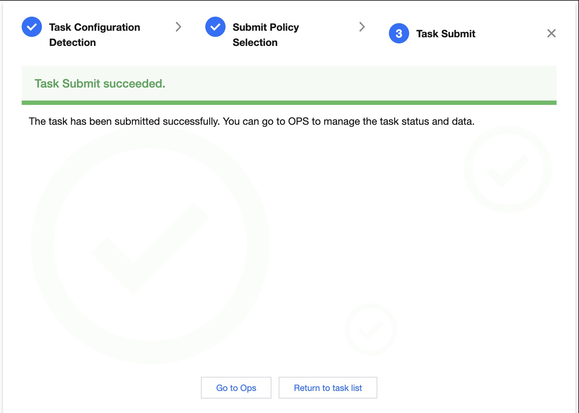The height and width of the screenshot is (413, 579).
Task: Select the Task Configuration Detection step label
Action: [x=94, y=35]
